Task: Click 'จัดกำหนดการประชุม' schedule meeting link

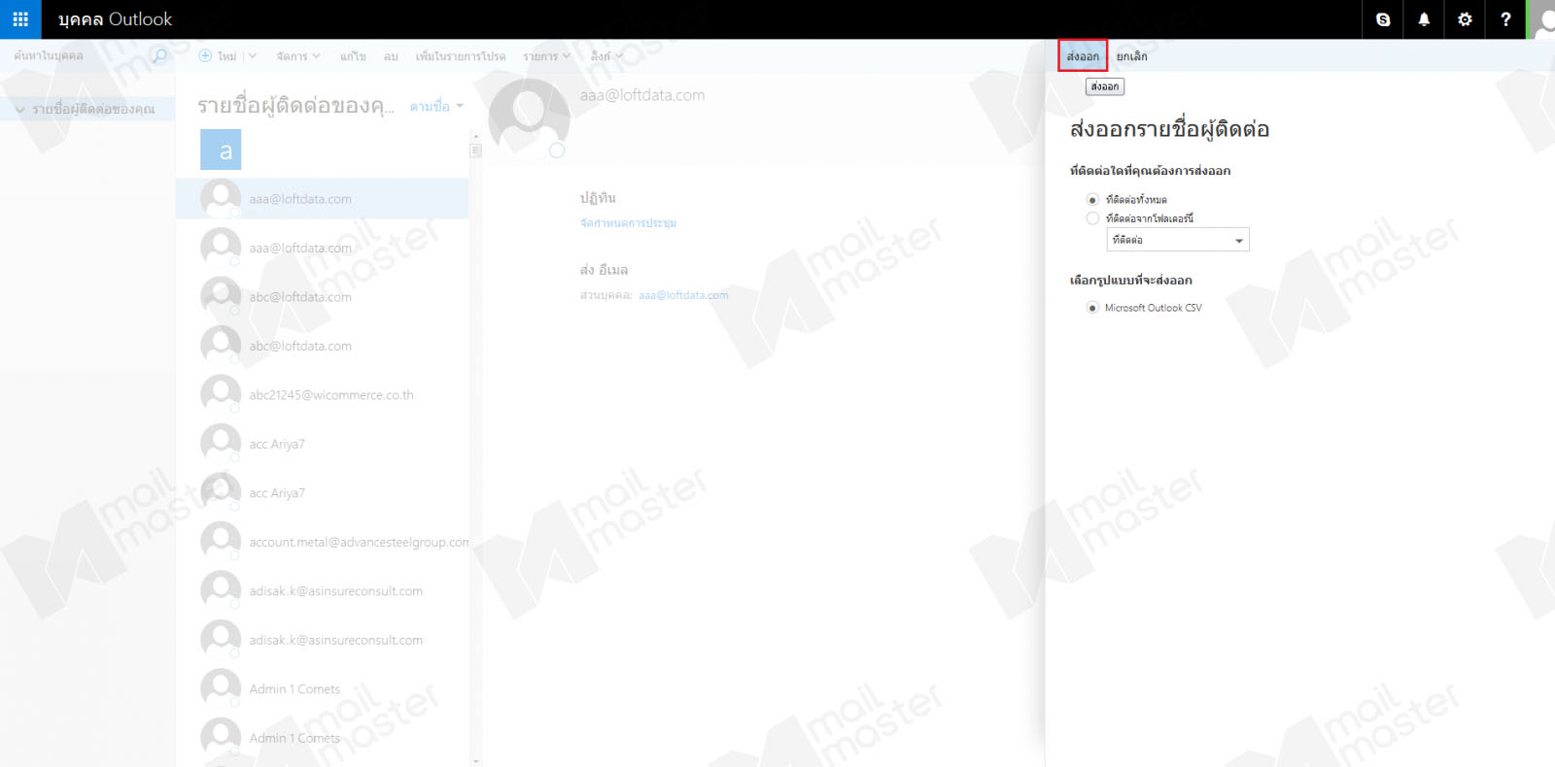Action: (x=628, y=223)
